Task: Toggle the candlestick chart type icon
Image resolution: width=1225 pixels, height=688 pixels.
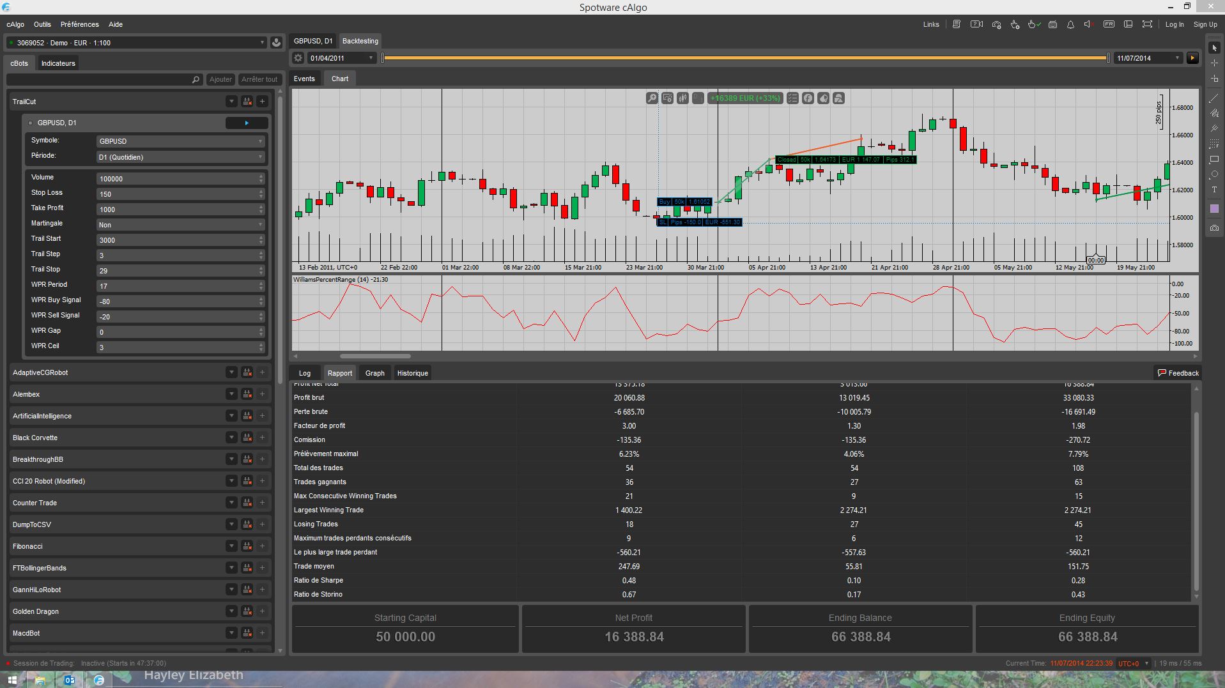Action: point(682,98)
